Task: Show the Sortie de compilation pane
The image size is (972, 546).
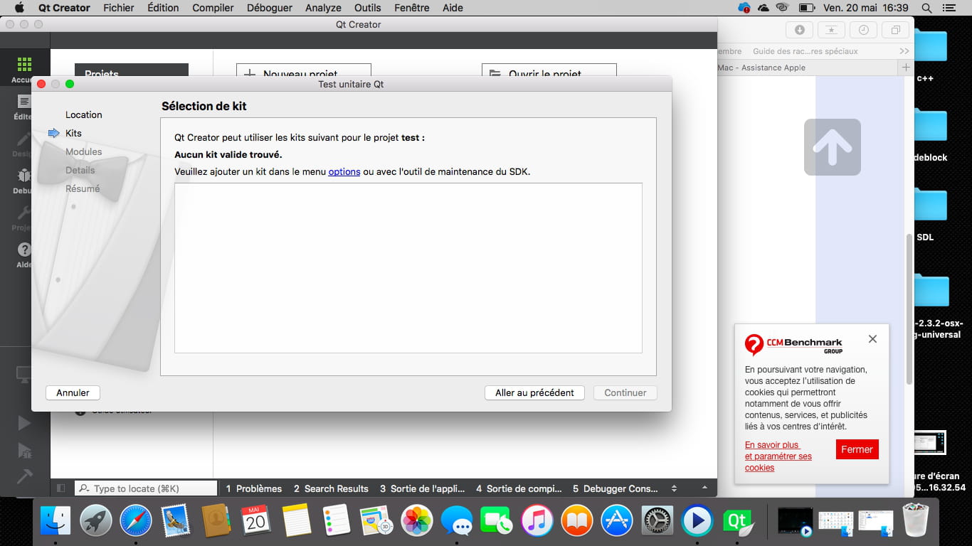Action: click(519, 488)
